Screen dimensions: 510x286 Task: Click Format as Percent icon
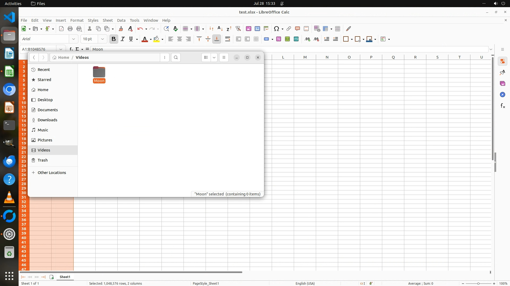278,39
